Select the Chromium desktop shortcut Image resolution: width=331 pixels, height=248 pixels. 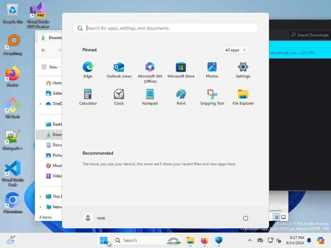[13, 203]
